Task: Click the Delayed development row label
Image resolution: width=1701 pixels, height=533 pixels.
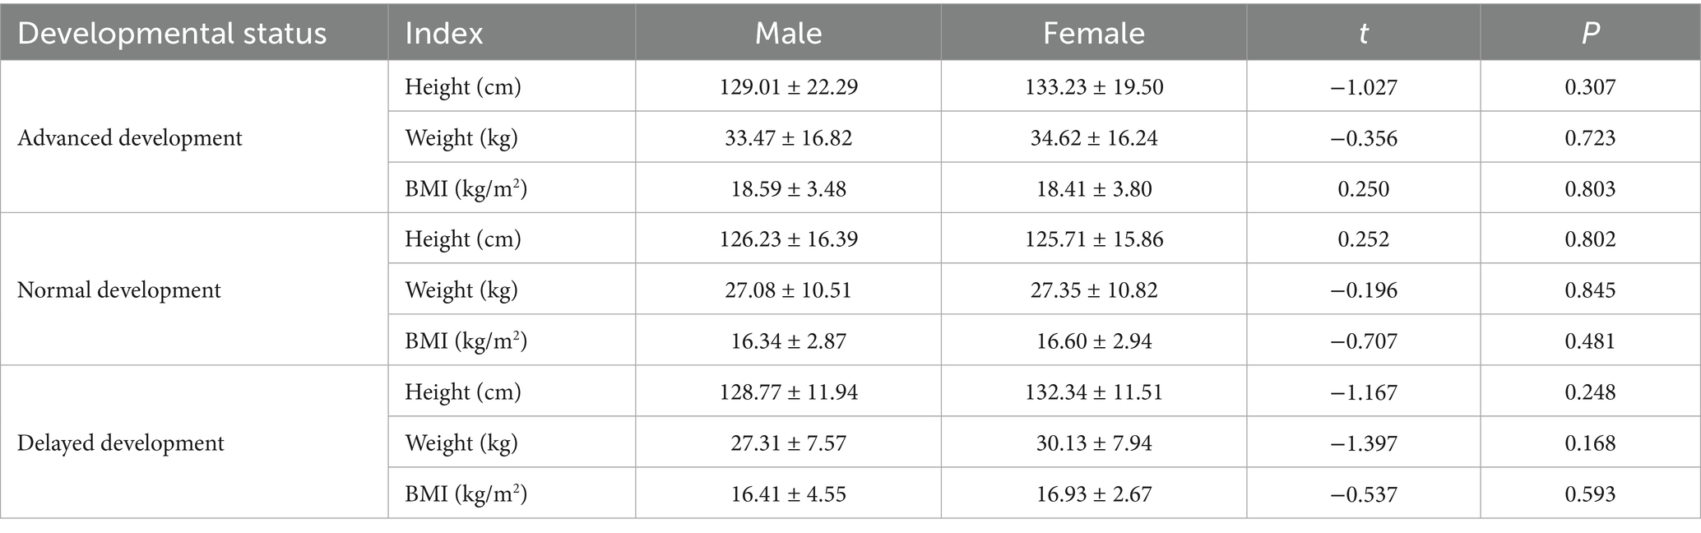Action: tap(121, 443)
